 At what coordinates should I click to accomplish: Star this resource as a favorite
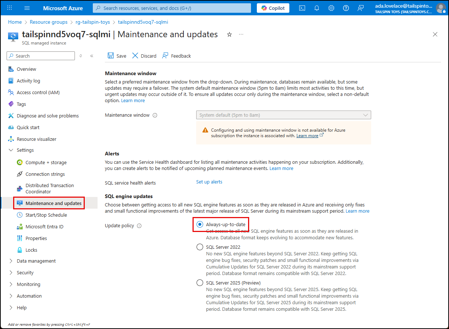click(x=229, y=34)
